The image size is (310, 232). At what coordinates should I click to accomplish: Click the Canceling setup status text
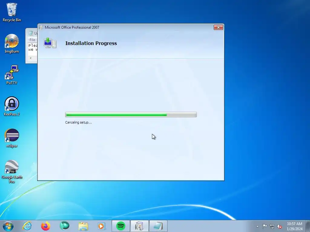point(78,122)
